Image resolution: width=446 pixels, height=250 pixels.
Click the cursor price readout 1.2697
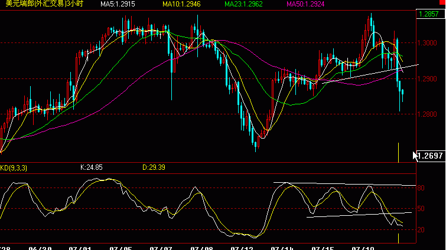point(431,156)
